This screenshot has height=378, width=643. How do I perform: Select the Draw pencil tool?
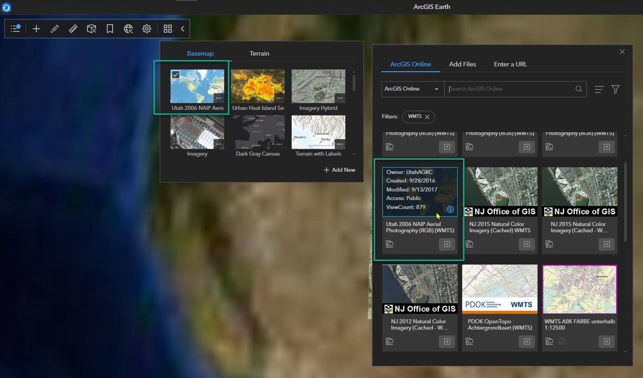(55, 29)
